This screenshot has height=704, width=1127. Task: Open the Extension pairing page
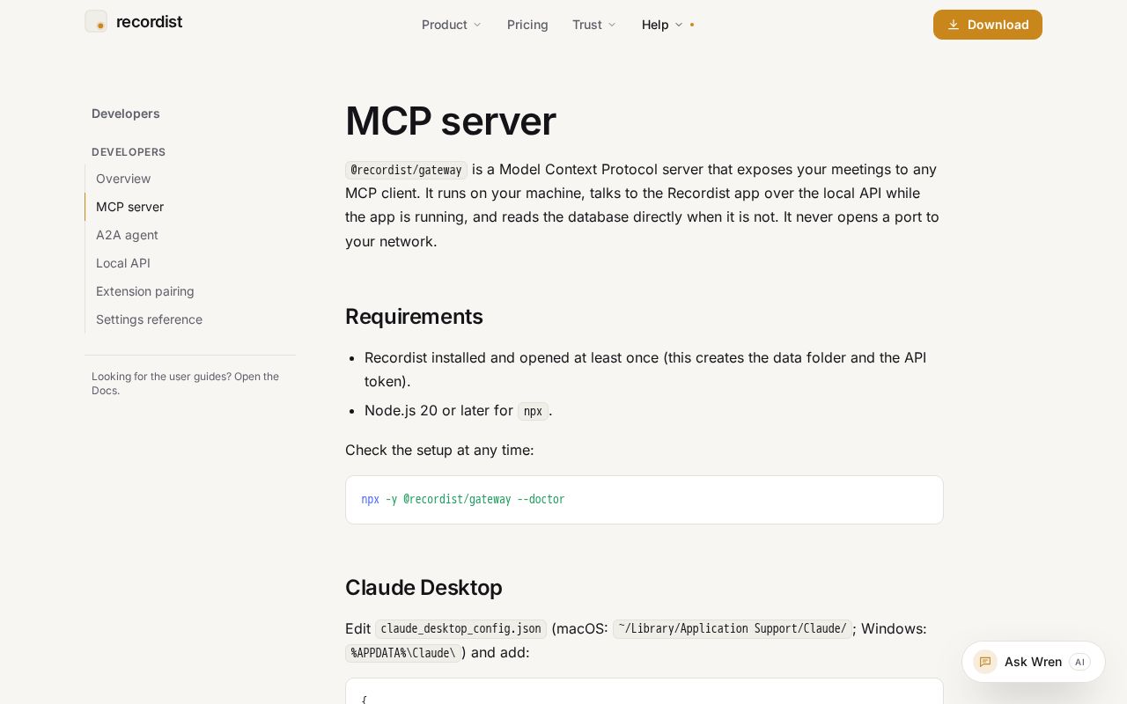point(145,291)
